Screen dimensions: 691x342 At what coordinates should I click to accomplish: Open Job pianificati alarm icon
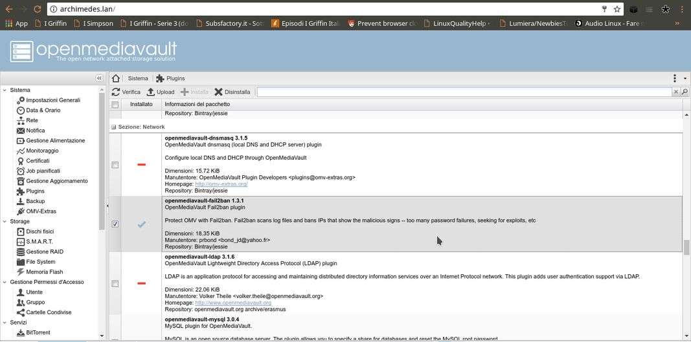[20, 171]
